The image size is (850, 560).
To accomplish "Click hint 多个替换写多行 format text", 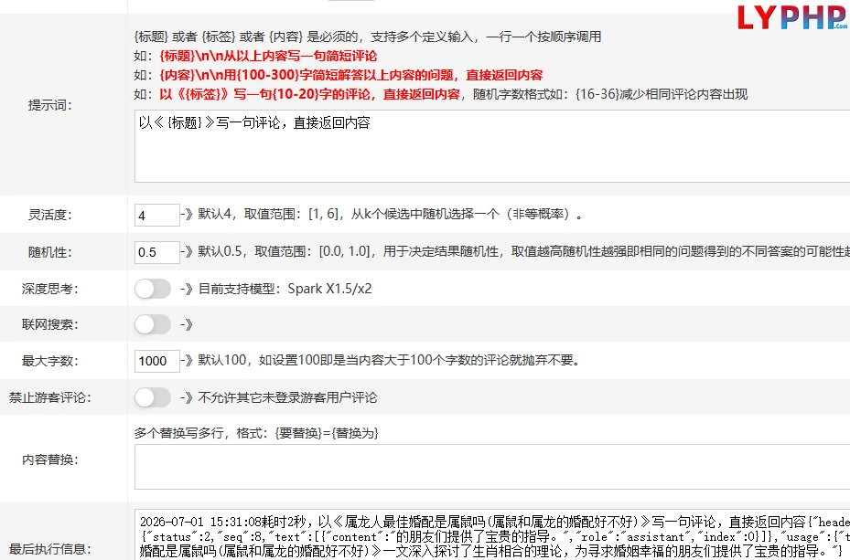I will pyautogui.click(x=256, y=433).
